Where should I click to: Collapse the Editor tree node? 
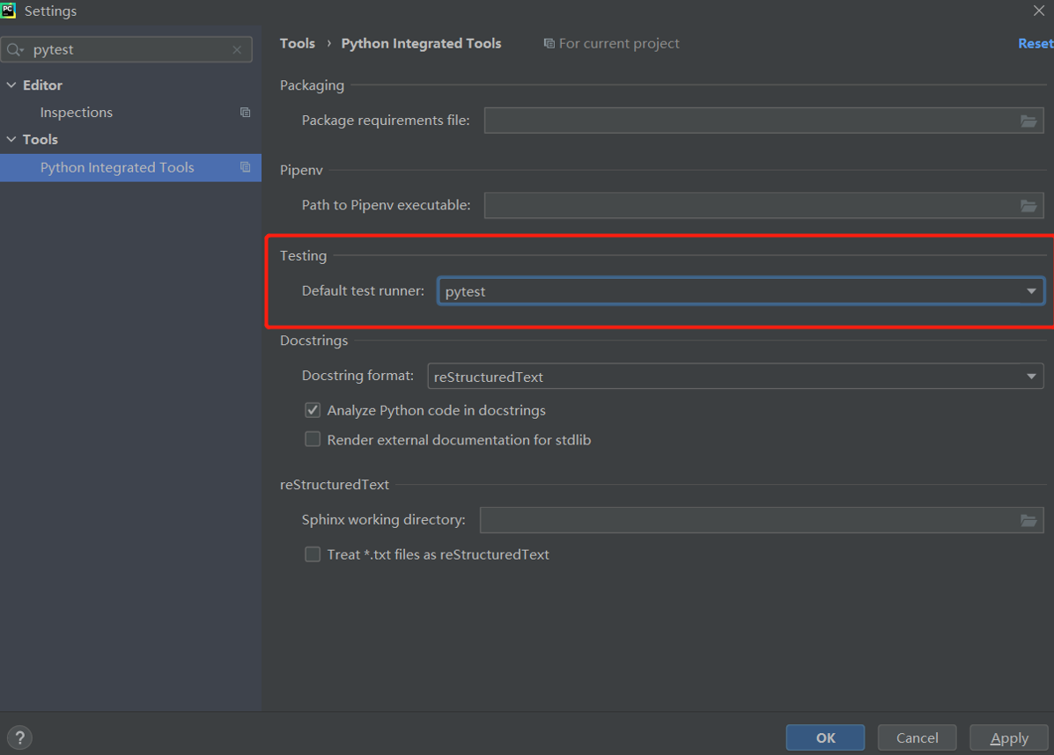click(11, 85)
